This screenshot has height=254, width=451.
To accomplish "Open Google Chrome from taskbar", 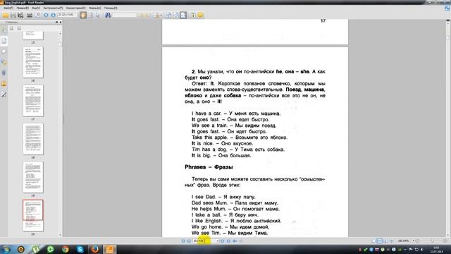I will pyautogui.click(x=66, y=249).
